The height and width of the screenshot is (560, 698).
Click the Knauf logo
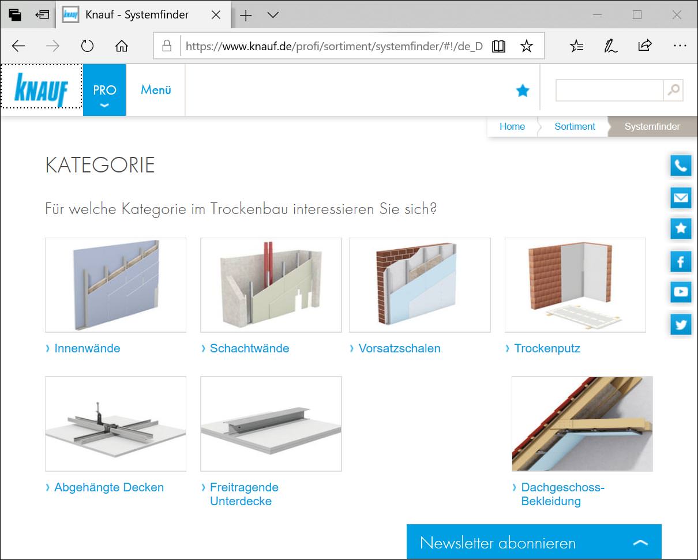point(41,89)
